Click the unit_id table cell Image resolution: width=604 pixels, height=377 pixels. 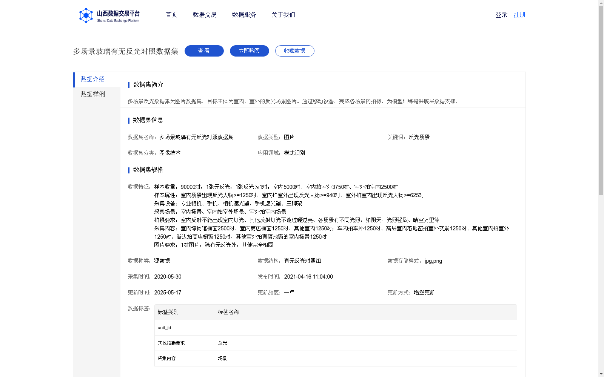(x=185, y=328)
